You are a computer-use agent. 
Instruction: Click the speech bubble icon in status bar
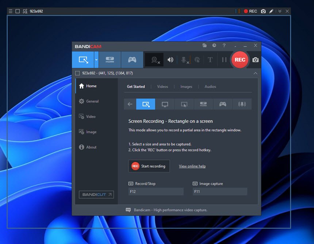tap(128, 210)
